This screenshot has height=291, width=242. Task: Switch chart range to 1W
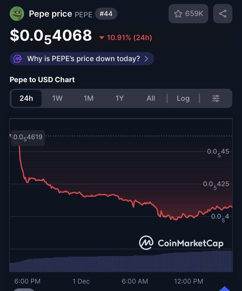click(57, 98)
